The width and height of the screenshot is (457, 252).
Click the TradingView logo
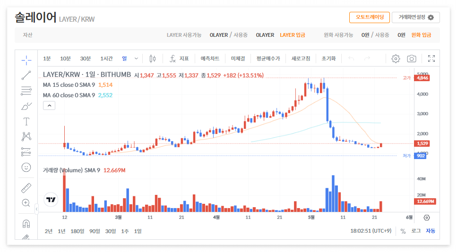(51, 200)
